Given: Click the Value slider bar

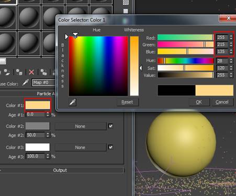Looking at the screenshot, I should tap(186, 75).
